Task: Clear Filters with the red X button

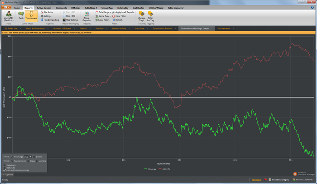Action: [x=120, y=16]
